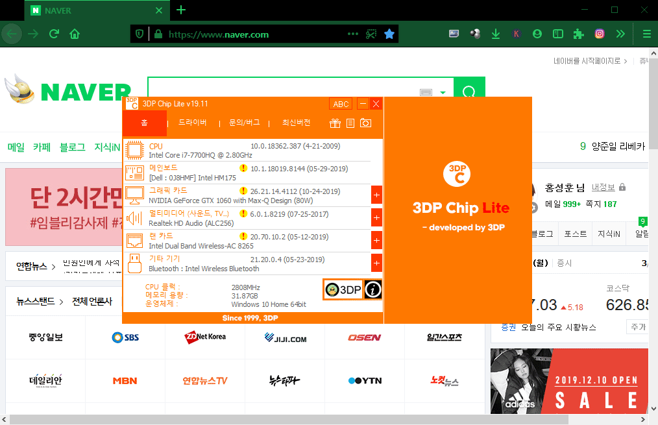Open the on-screen keyboard icon in search
The image size is (658, 425).
[x=426, y=92]
